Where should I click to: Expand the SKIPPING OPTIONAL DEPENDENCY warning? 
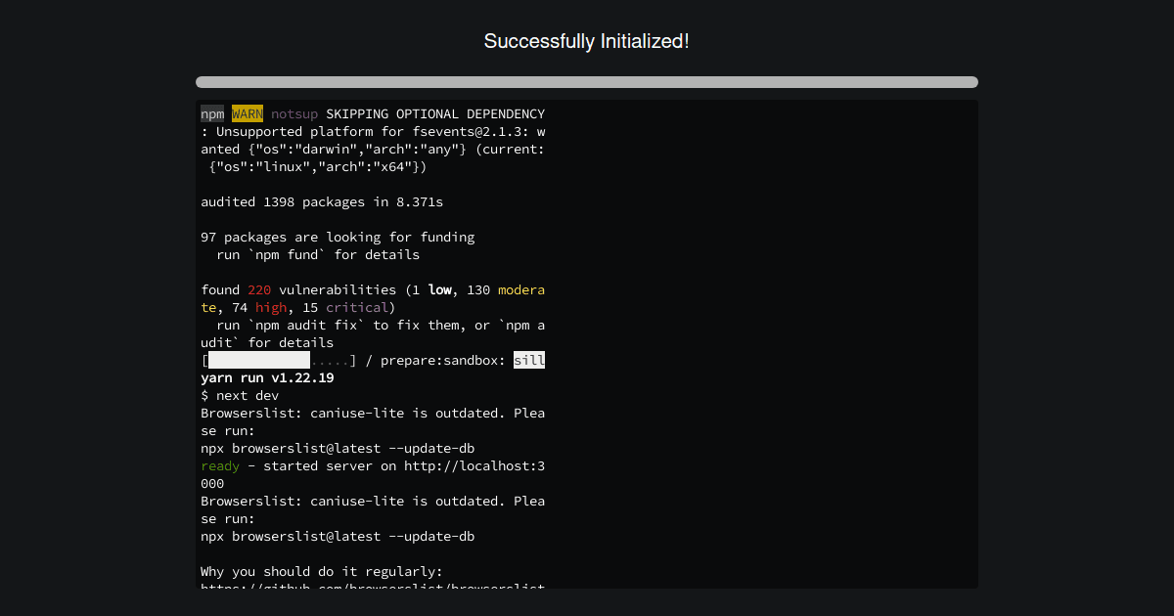(x=433, y=113)
